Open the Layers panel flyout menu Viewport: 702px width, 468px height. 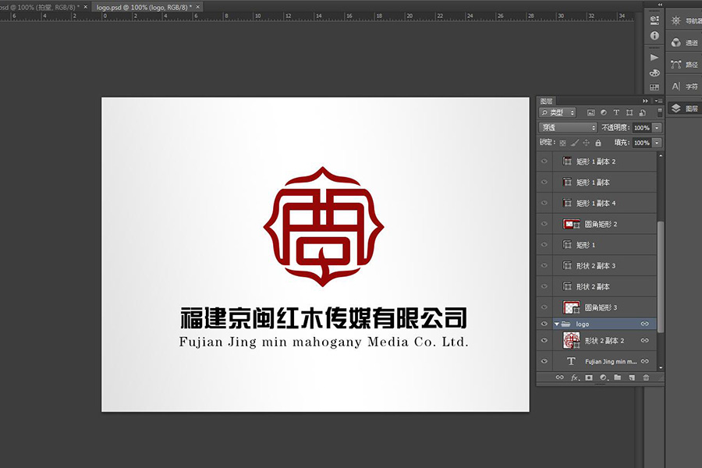tap(658, 101)
